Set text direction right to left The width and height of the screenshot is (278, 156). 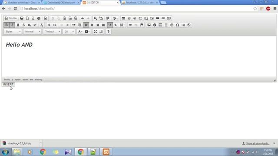(116, 25)
